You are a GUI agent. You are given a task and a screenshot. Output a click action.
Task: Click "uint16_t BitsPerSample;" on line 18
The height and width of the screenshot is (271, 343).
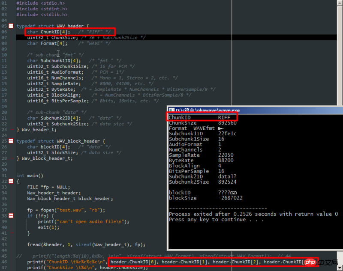tap(58, 101)
